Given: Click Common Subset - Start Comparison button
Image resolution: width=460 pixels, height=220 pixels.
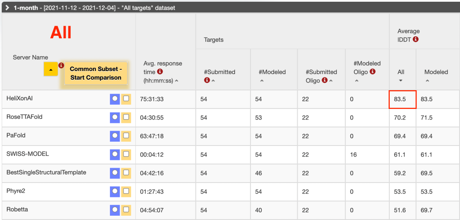Looking at the screenshot, I should tap(95, 73).
